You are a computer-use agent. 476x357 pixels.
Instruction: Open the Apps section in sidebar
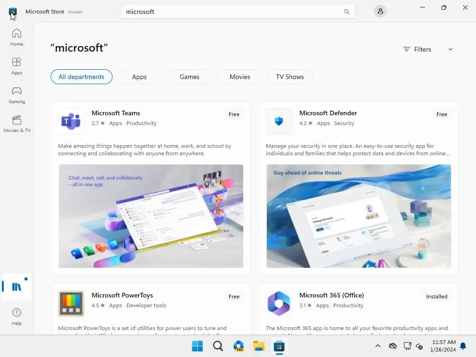[x=17, y=66]
